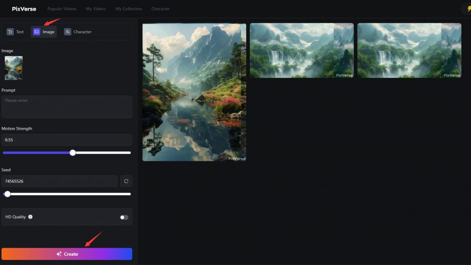Switch to Character in top navigation
The image size is (471, 265).
(x=161, y=9)
